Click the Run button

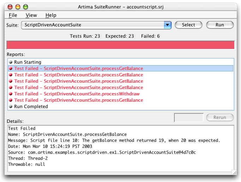pos(220,25)
